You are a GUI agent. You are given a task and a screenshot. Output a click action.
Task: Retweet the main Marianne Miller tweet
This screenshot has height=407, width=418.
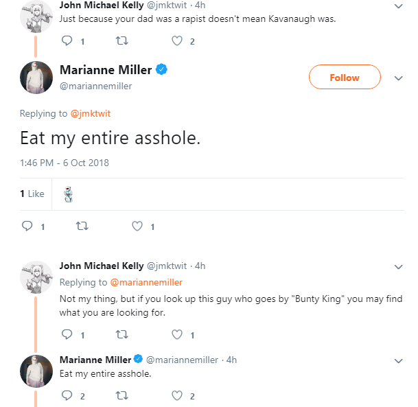pos(82,226)
